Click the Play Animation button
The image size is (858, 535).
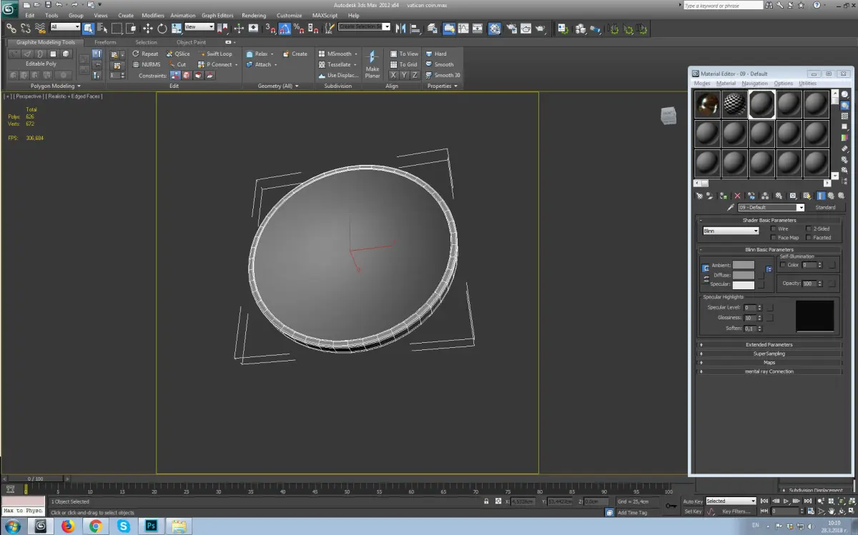786,501
